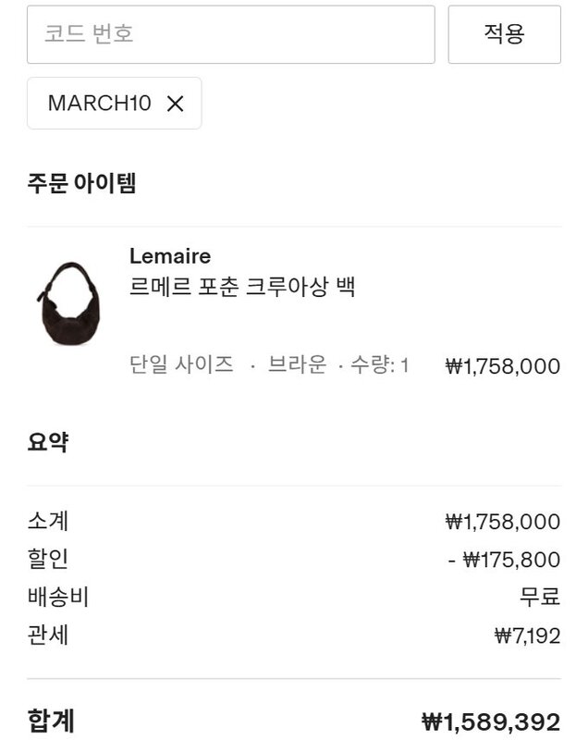588x740 pixels.
Task: Click the 관세 duties label
Action: [x=48, y=635]
